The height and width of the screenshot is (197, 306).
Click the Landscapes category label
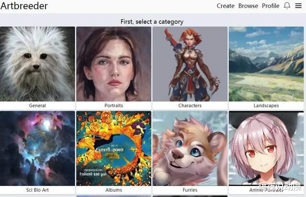266,105
